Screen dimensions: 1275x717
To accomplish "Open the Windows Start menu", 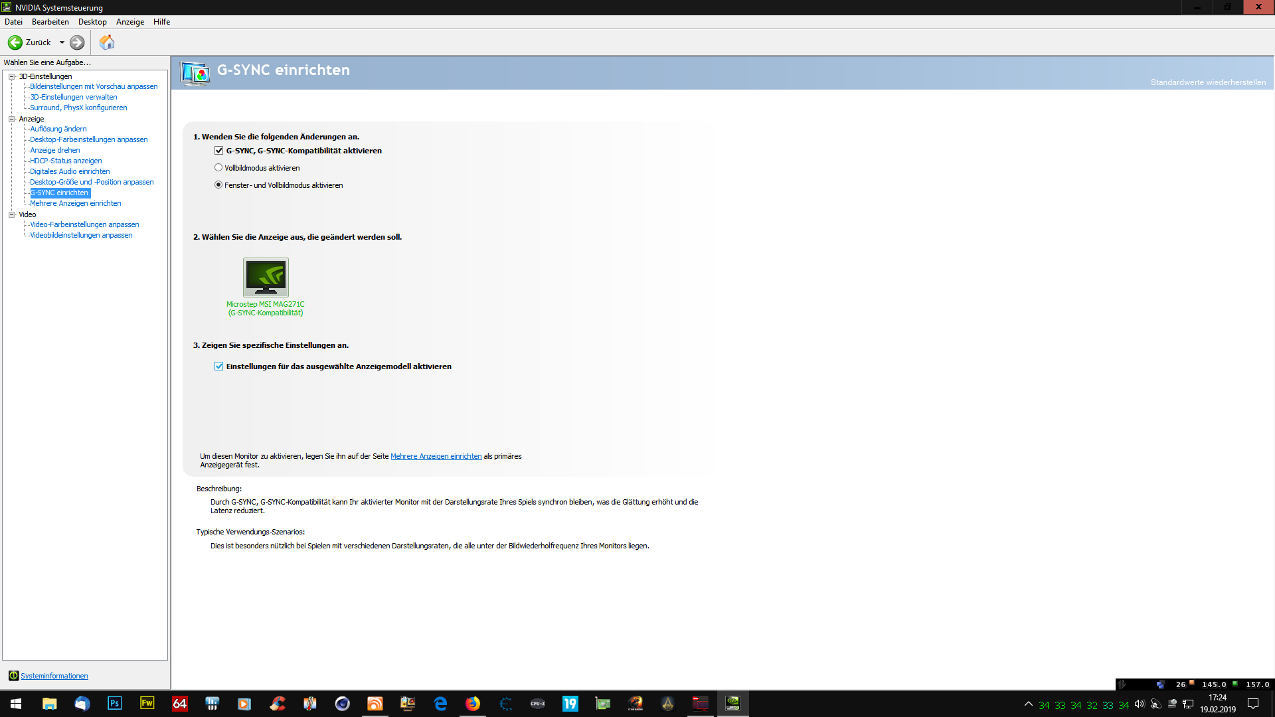I will (x=16, y=704).
